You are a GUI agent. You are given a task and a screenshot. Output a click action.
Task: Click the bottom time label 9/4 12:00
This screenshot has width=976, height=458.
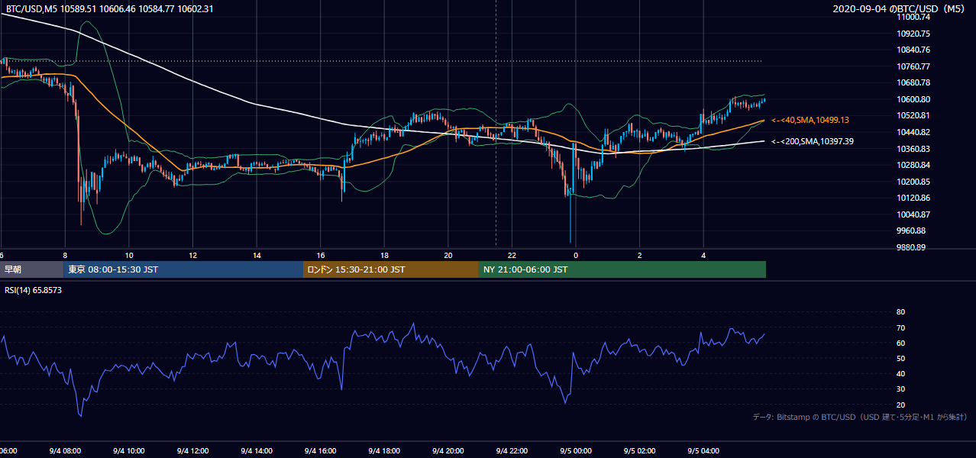tap(192, 451)
